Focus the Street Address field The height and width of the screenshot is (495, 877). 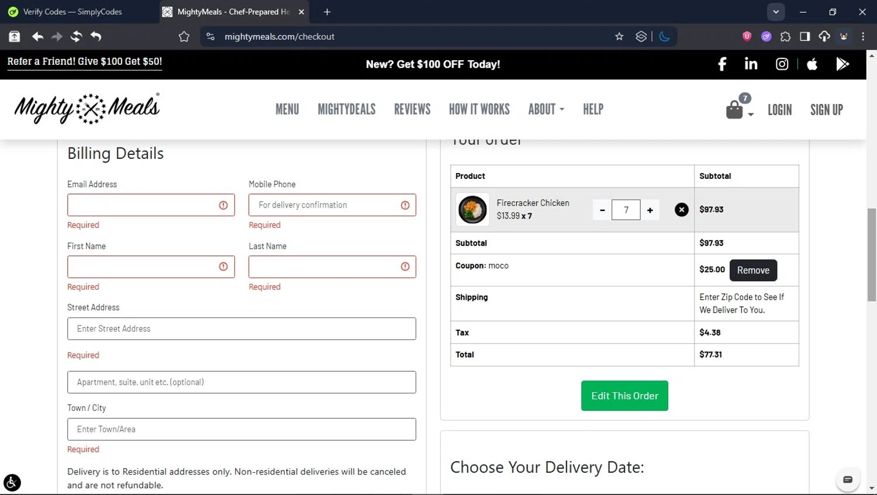point(241,328)
